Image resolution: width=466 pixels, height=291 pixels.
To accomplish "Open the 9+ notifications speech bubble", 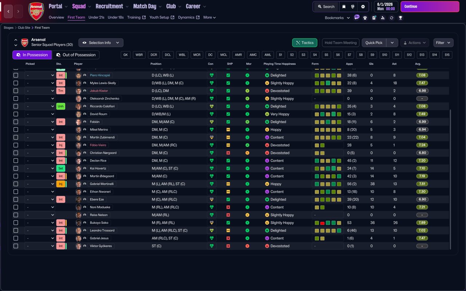I will click(356, 17).
